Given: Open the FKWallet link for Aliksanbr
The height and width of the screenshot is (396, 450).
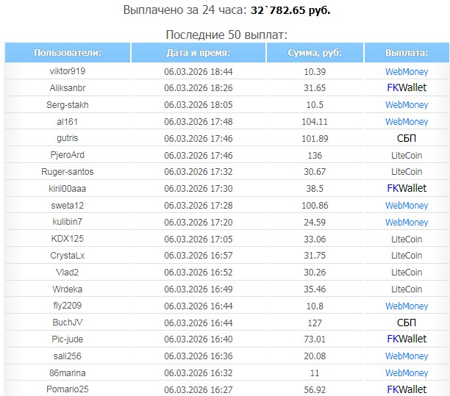Looking at the screenshot, I should [x=406, y=88].
